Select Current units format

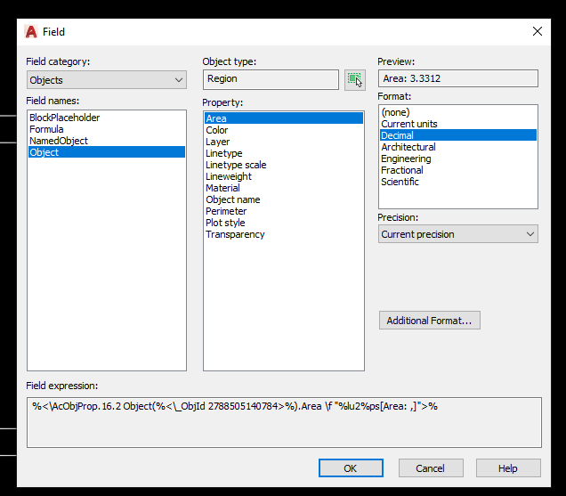point(409,124)
